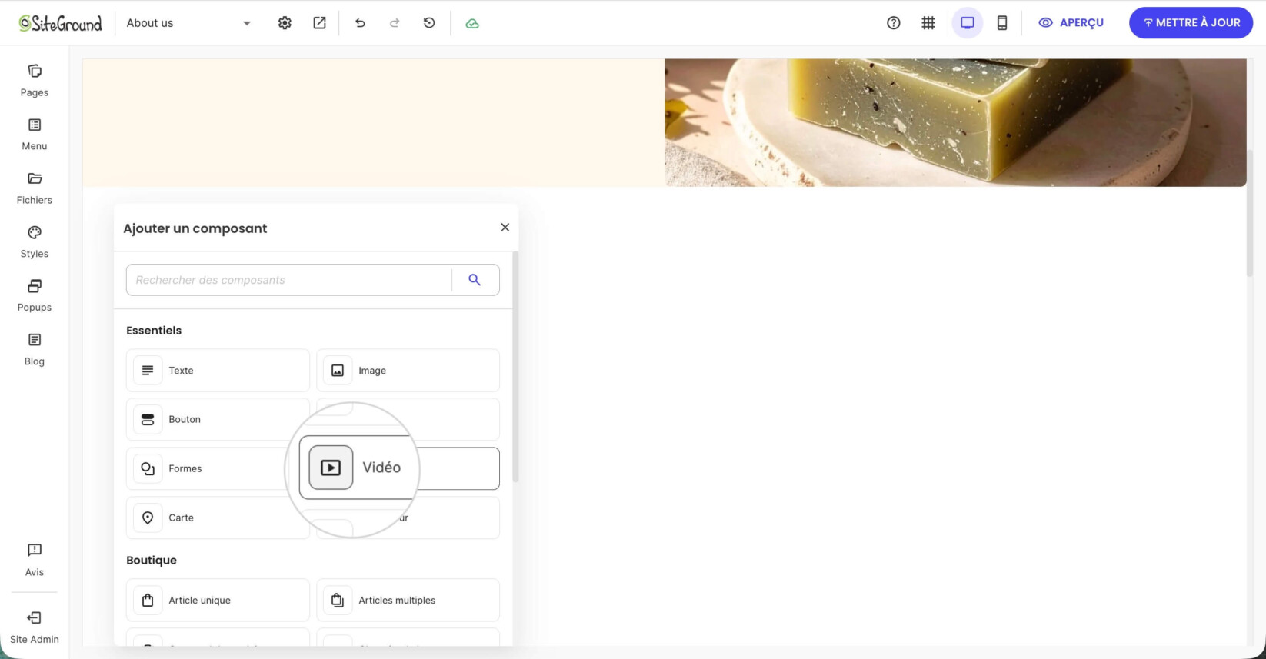
Task: Switch to desktop view
Action: [x=968, y=23]
